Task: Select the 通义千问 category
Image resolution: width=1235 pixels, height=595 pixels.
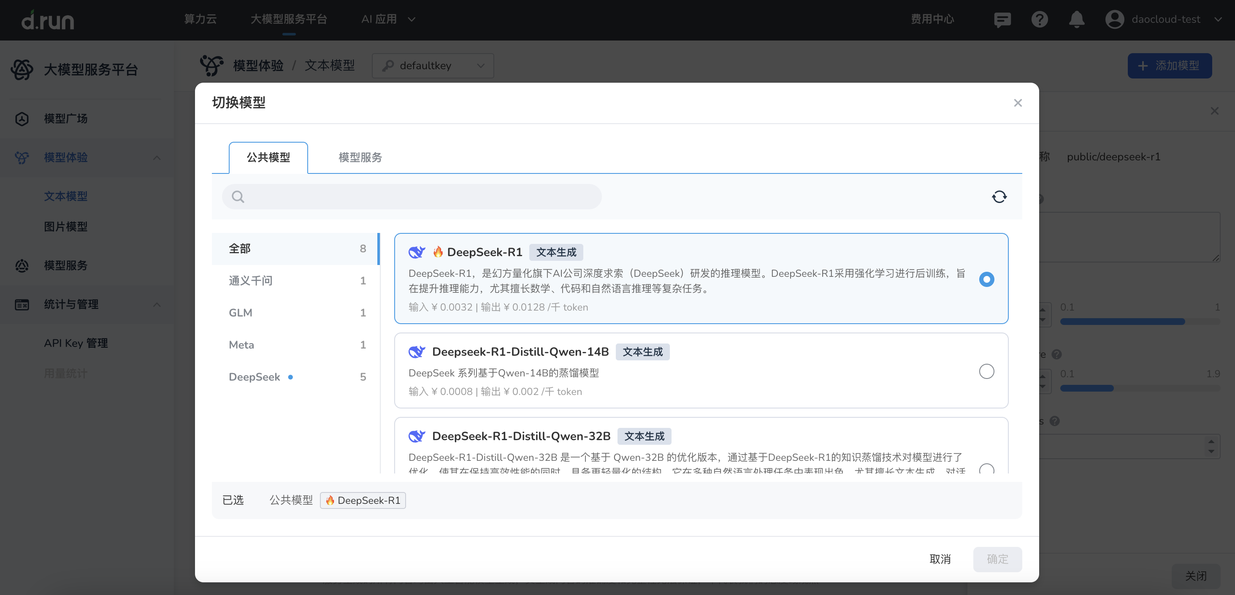Action: pos(295,281)
